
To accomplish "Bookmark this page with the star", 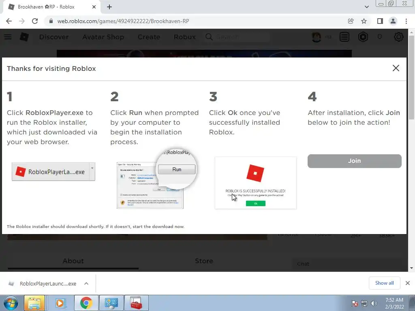I will pos(364,21).
